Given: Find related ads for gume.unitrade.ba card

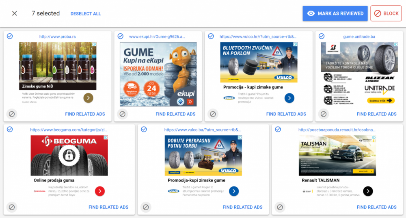Looking at the screenshot, I should tap(376, 114).
